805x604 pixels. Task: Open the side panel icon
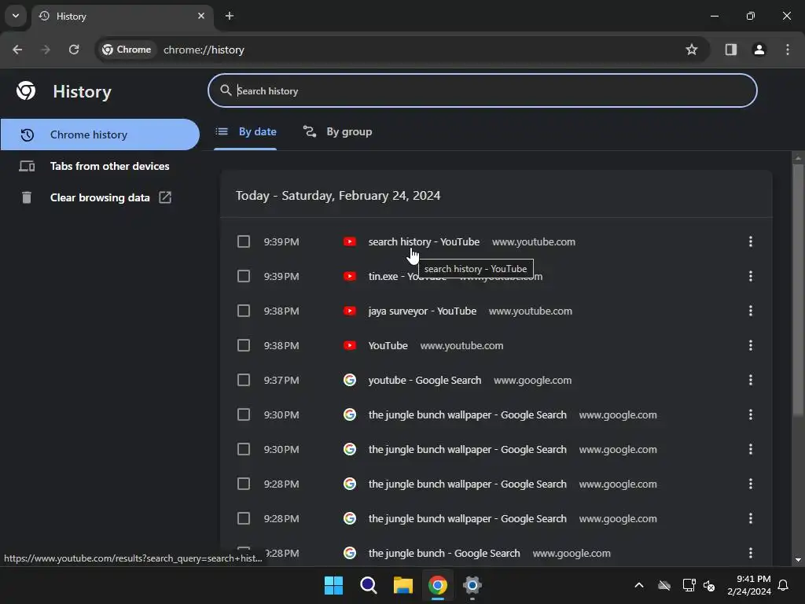point(731,50)
